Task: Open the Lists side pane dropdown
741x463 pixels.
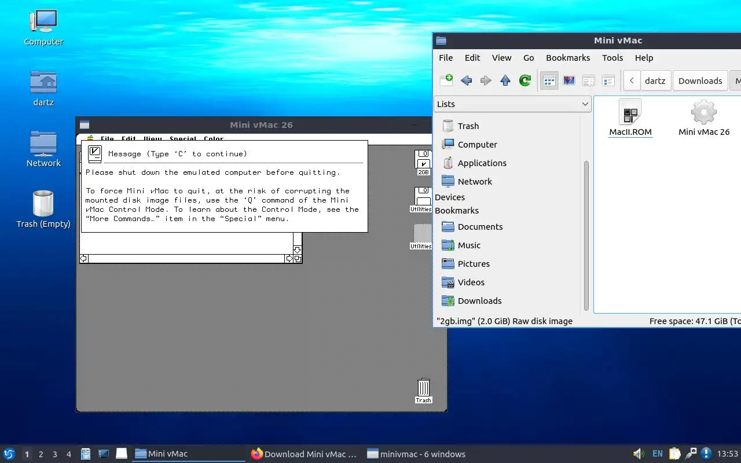Action: point(512,104)
